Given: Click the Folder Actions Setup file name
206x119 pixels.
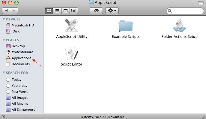Looking at the screenshot, I should pos(179,37).
